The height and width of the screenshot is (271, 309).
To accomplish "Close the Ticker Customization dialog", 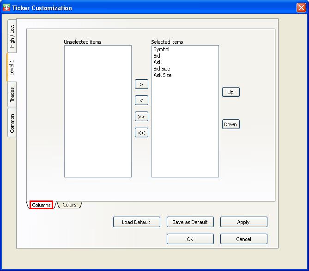I will click(x=301, y=8).
